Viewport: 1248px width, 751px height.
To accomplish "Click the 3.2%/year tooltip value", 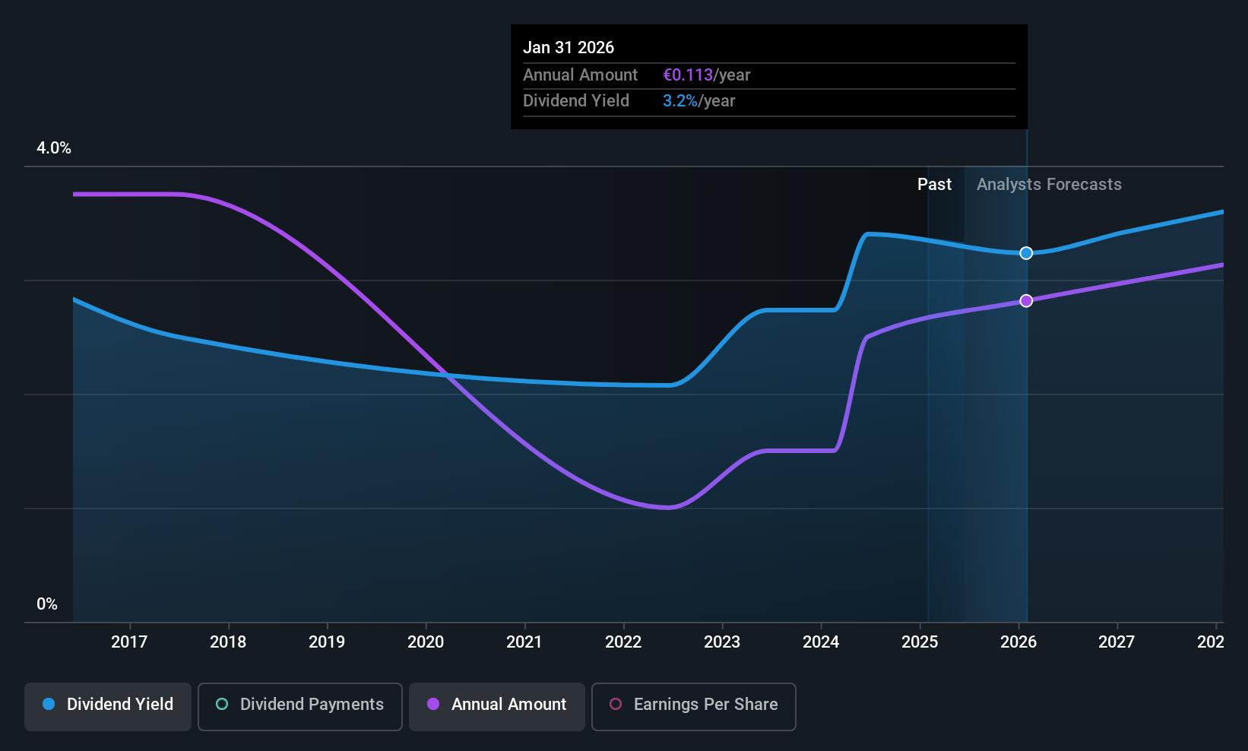I will (699, 101).
